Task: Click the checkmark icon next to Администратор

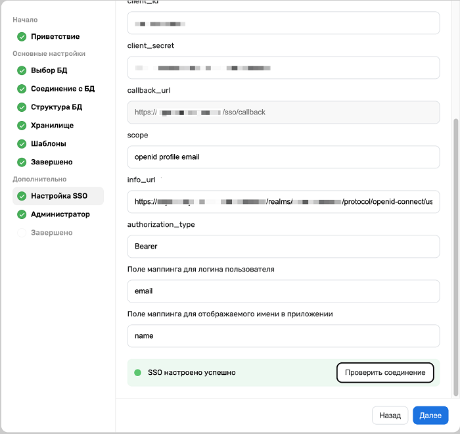Action: (x=22, y=214)
